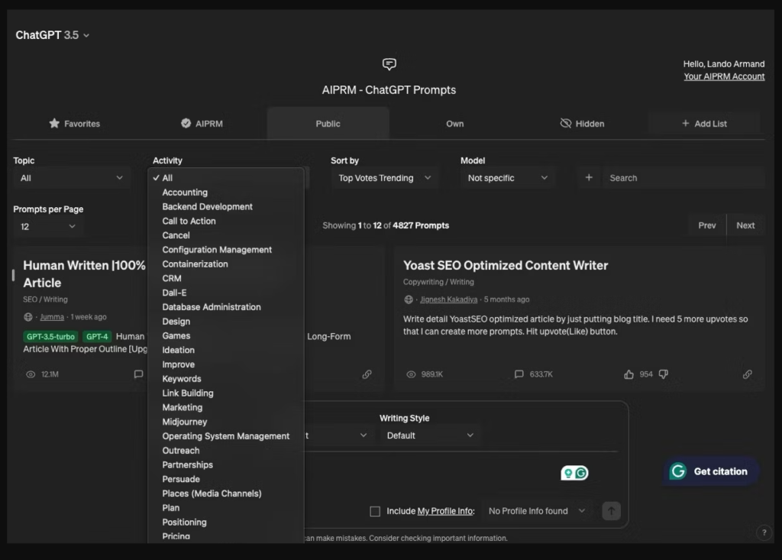The image size is (782, 560).
Task: Switch to the Public tab
Action: coord(328,123)
